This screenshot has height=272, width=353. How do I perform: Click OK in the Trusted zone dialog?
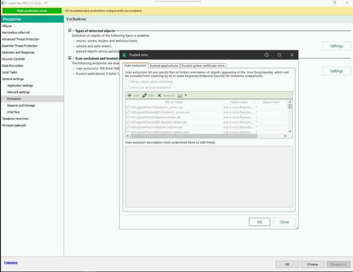pyautogui.click(x=259, y=222)
